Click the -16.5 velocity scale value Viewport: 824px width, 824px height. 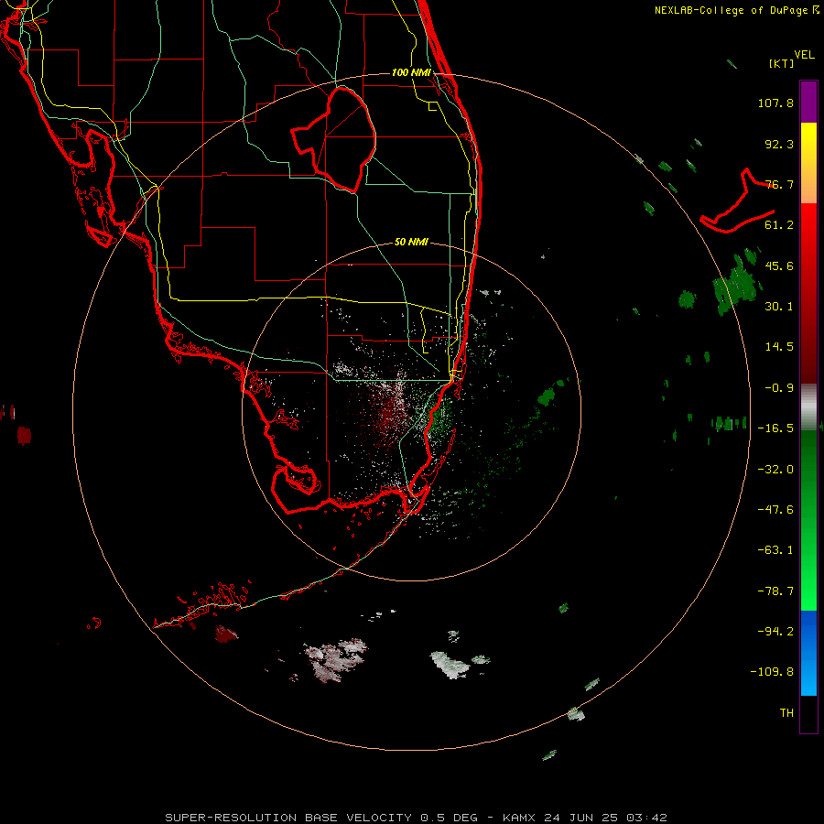775,428
